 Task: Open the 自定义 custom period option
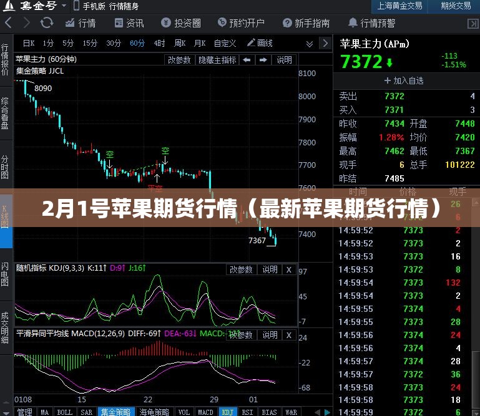(x=225, y=43)
